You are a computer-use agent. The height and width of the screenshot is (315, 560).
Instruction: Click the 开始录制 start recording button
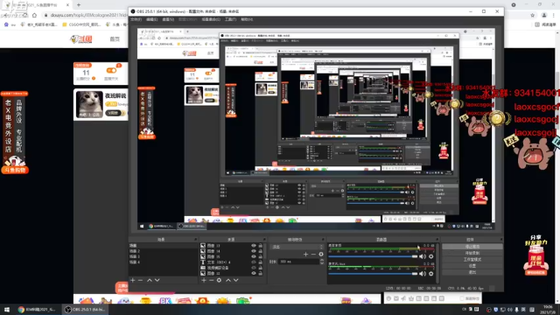472,253
